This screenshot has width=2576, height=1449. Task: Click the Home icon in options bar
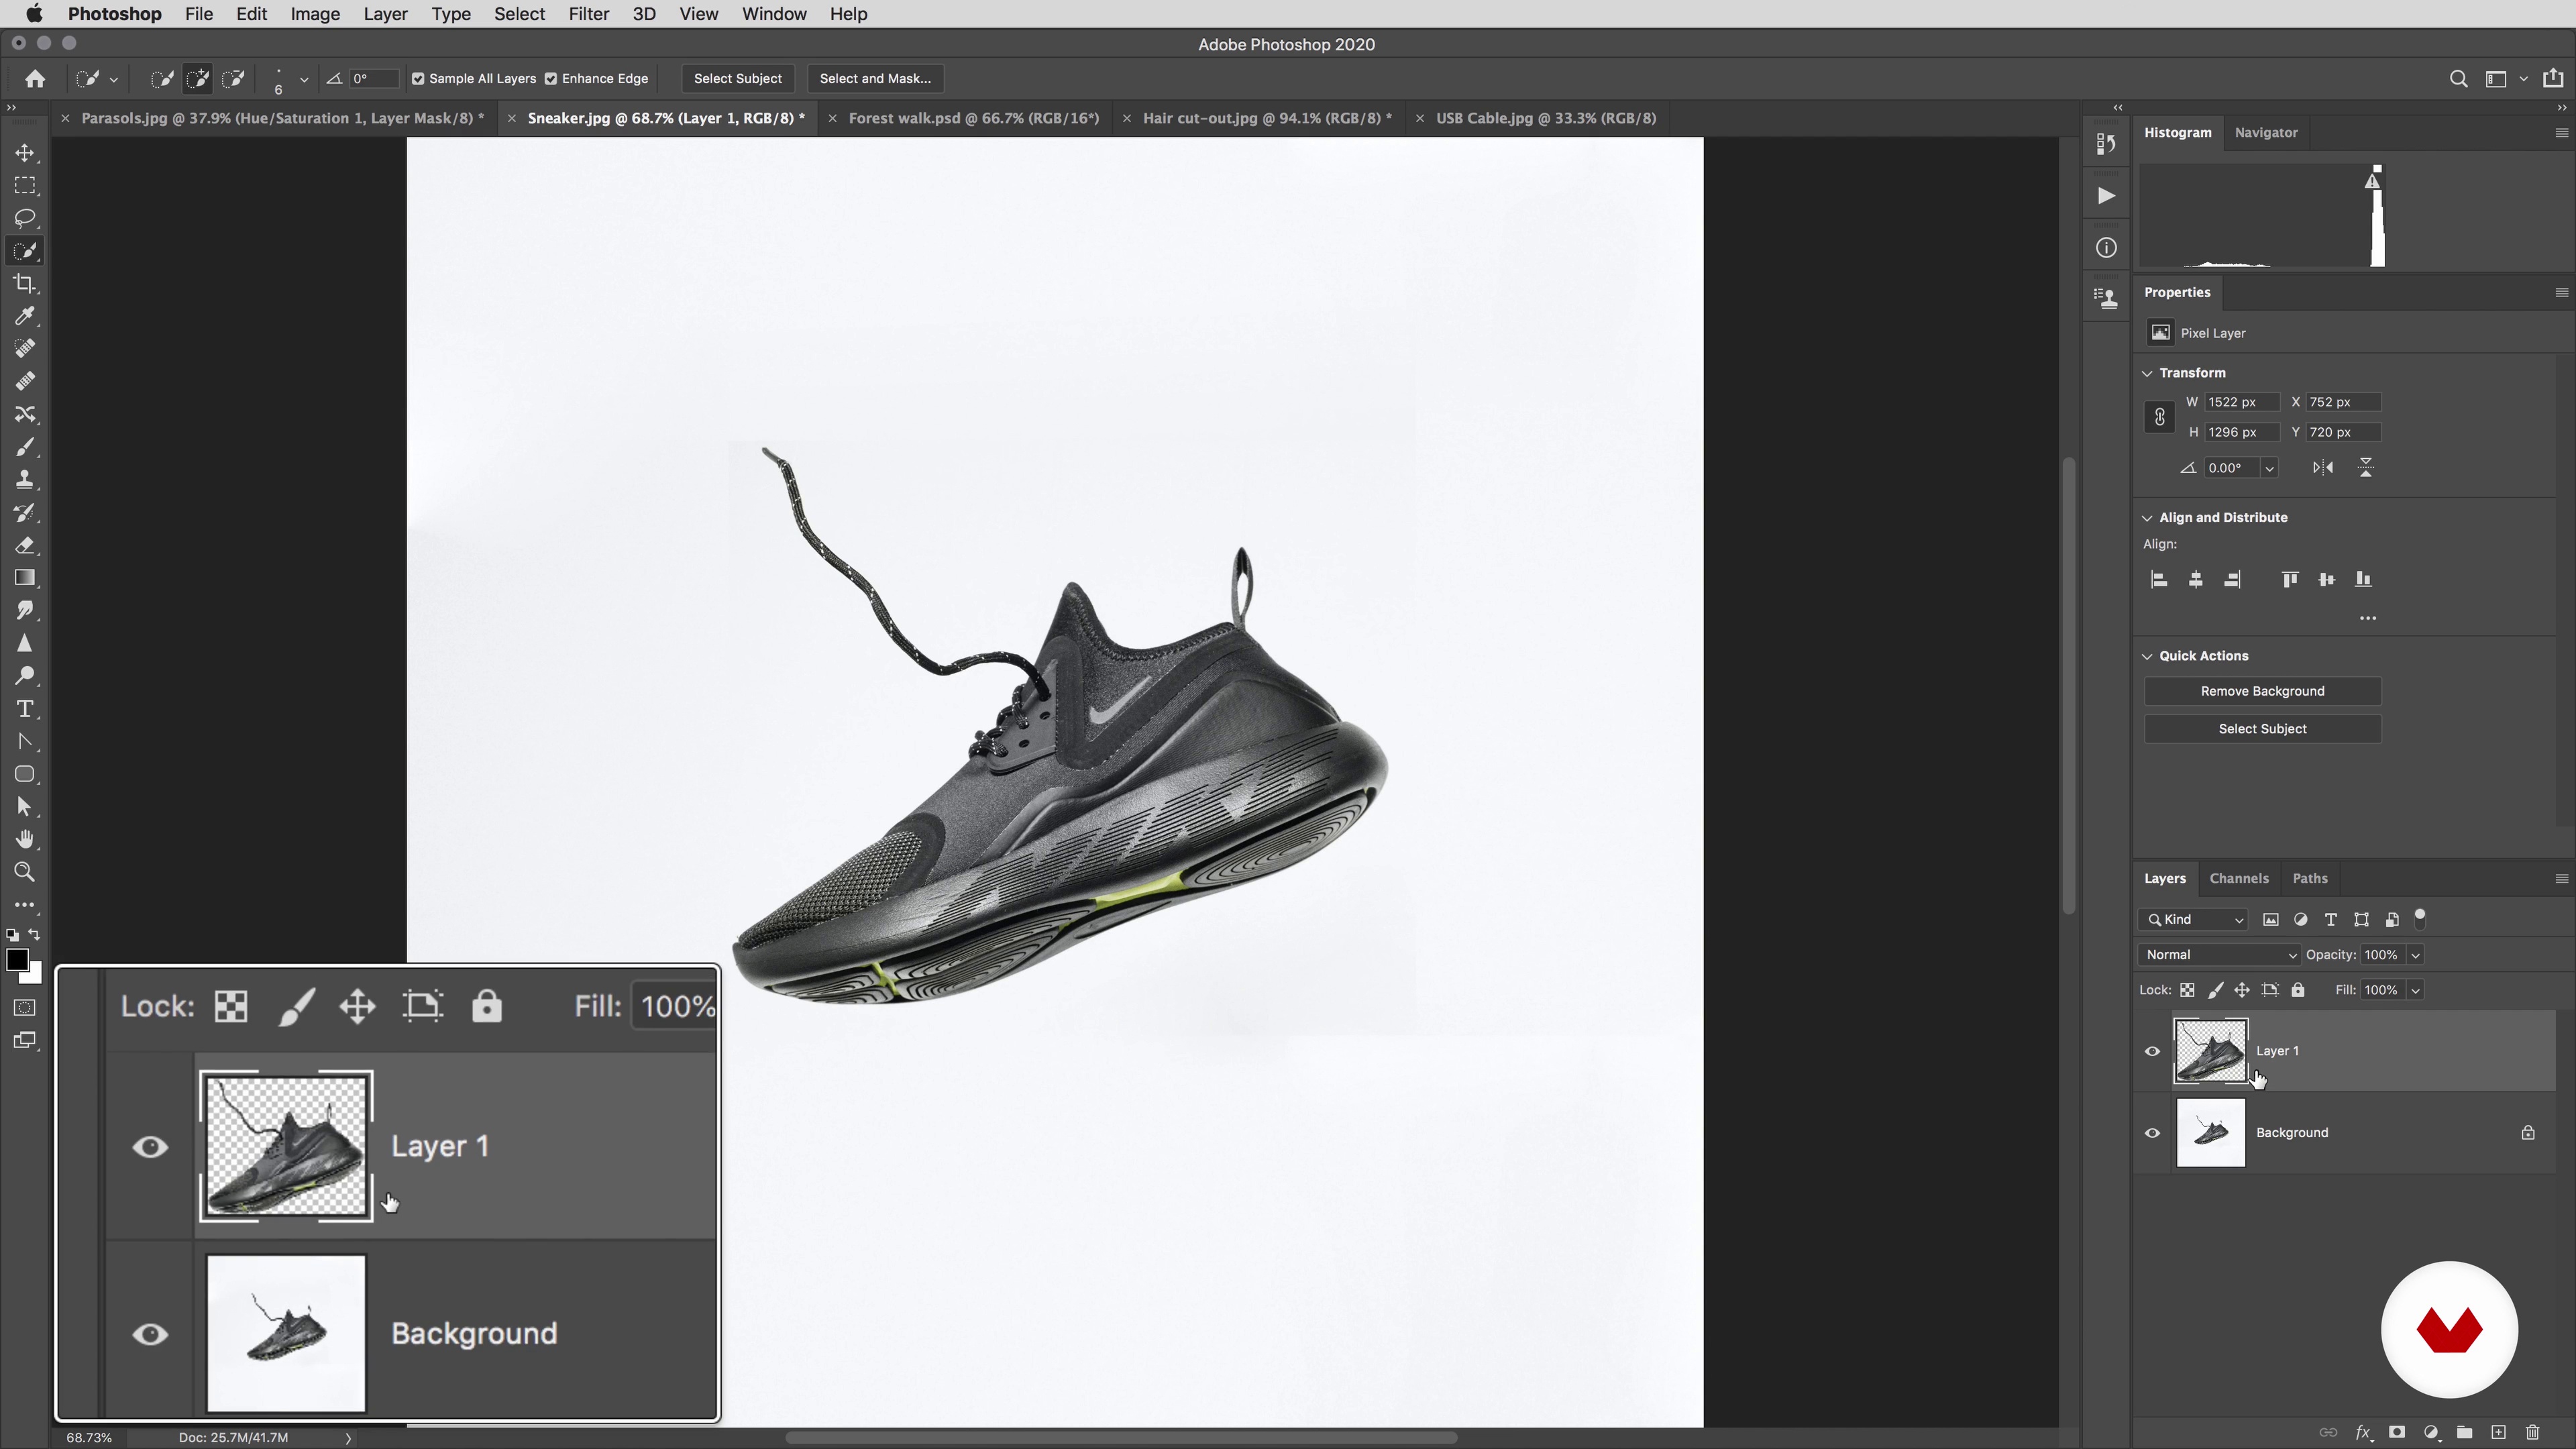click(x=35, y=78)
